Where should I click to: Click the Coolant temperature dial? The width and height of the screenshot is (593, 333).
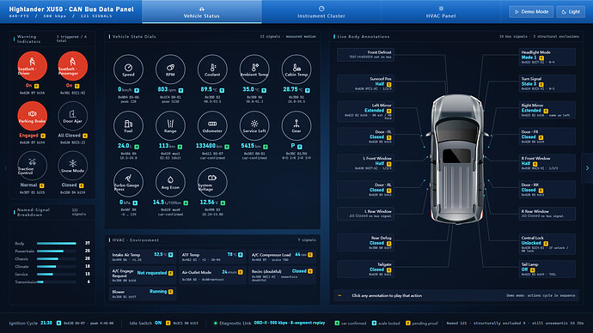tap(212, 70)
